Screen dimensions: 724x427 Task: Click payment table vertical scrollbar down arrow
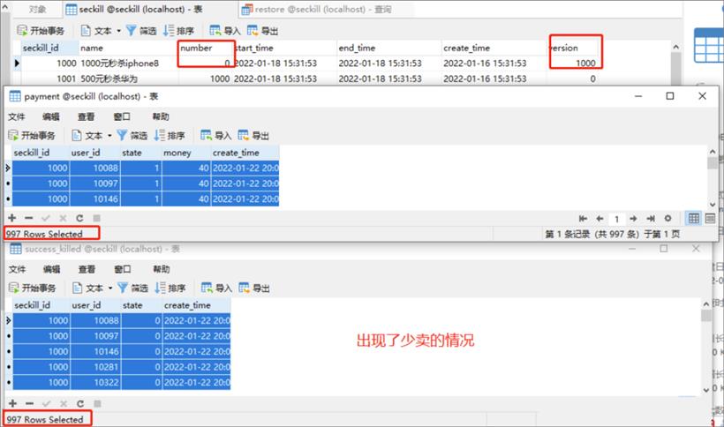pos(713,205)
